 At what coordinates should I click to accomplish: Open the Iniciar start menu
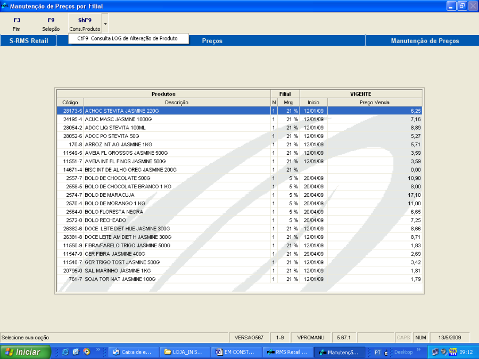(x=25, y=352)
